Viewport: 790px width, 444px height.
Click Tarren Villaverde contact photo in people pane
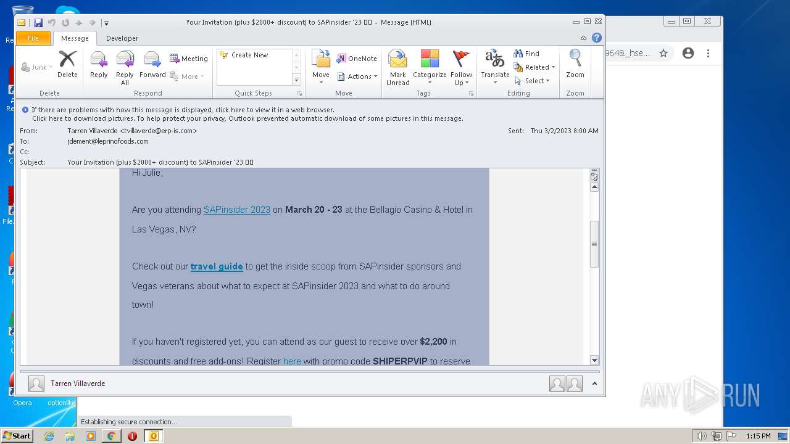pyautogui.click(x=36, y=384)
